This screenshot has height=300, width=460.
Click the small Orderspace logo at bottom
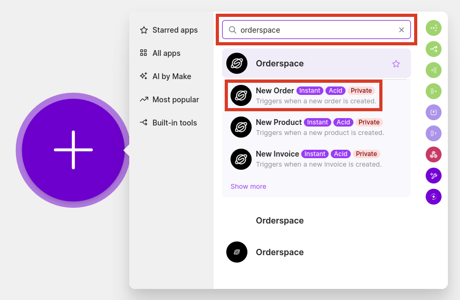(237, 252)
